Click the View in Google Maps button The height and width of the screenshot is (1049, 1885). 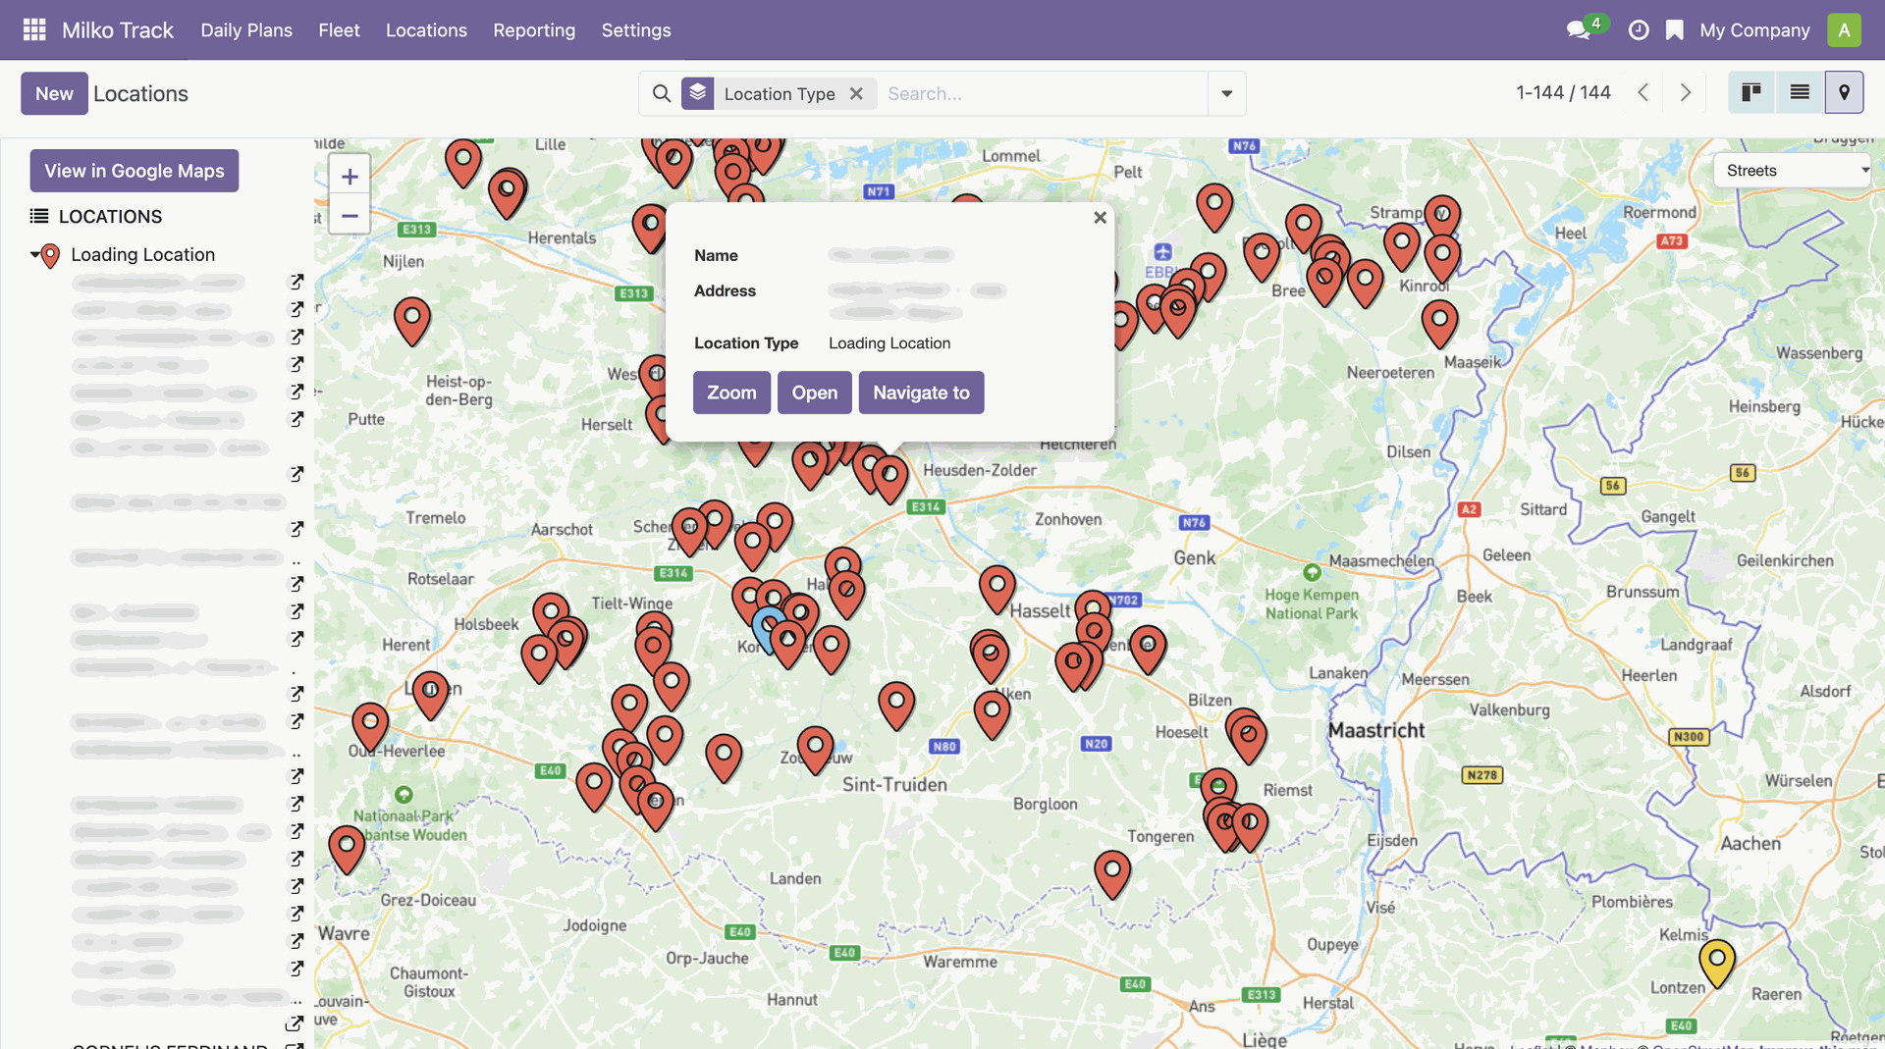(135, 171)
